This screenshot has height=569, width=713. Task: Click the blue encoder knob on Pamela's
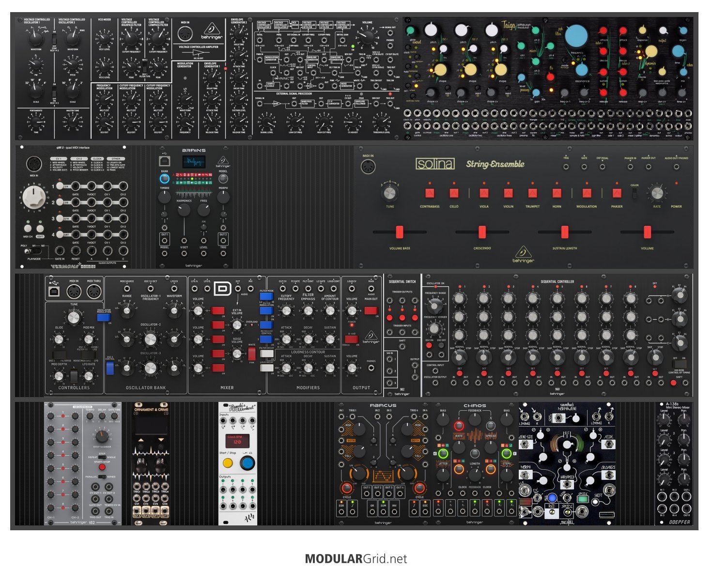click(248, 463)
